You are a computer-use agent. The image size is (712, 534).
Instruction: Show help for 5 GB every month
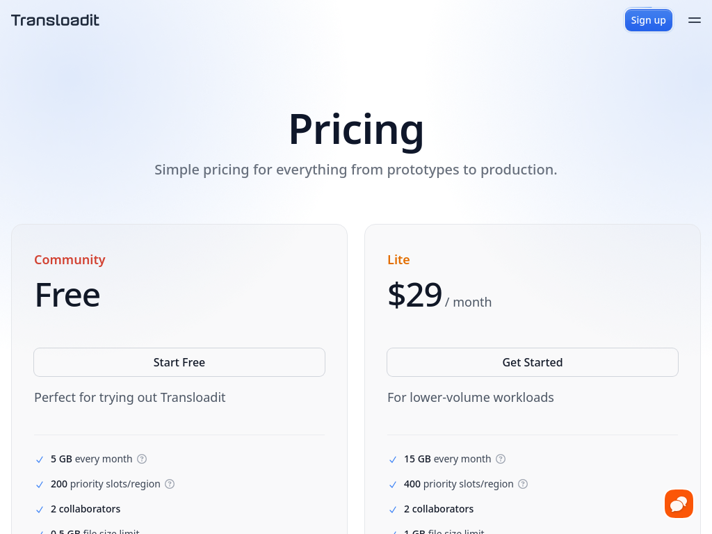click(142, 459)
